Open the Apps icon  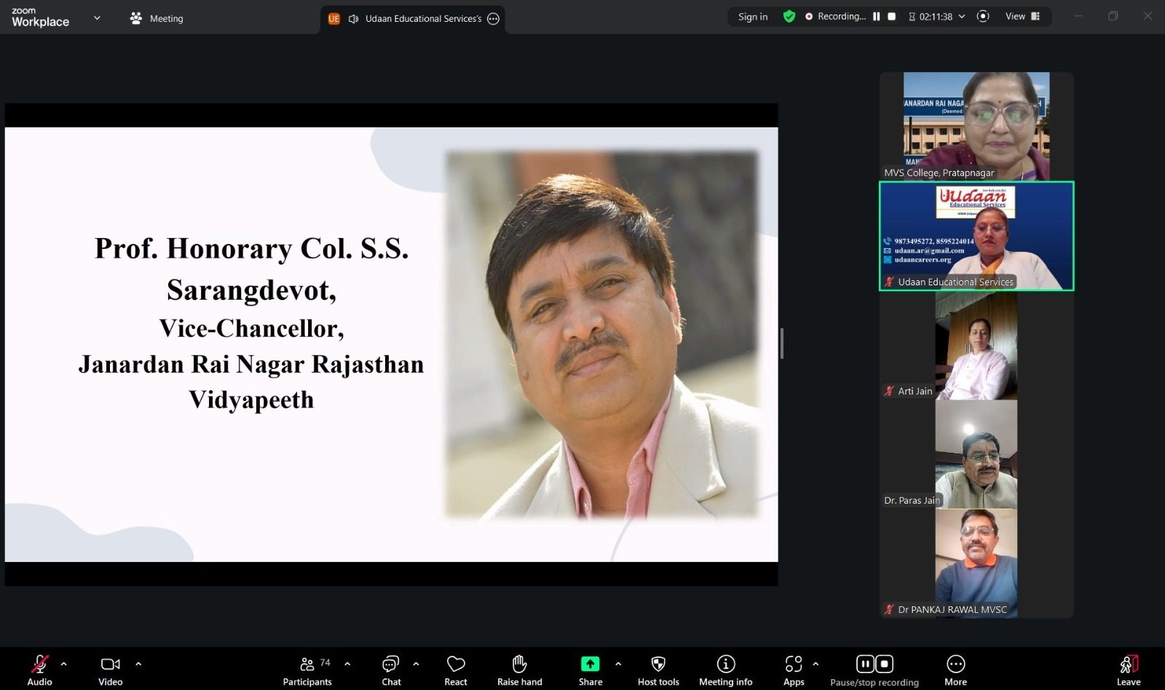793,665
